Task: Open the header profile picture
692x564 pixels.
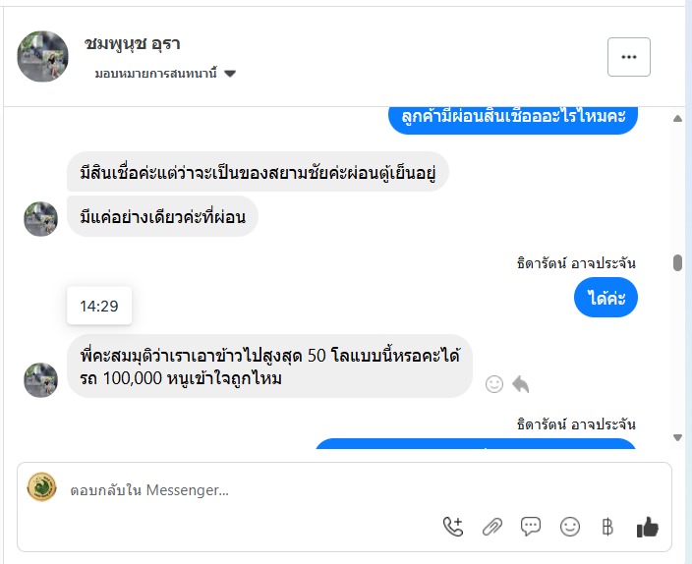Action: pyautogui.click(x=43, y=56)
